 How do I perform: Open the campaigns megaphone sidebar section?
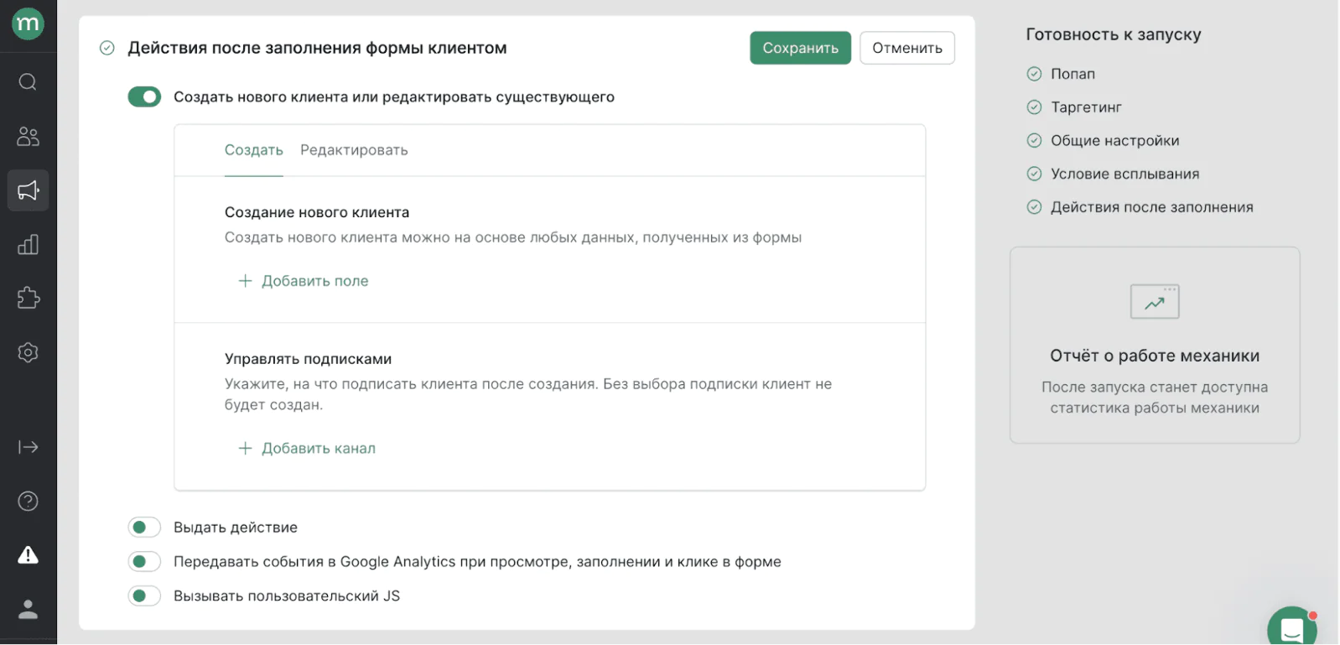28,190
